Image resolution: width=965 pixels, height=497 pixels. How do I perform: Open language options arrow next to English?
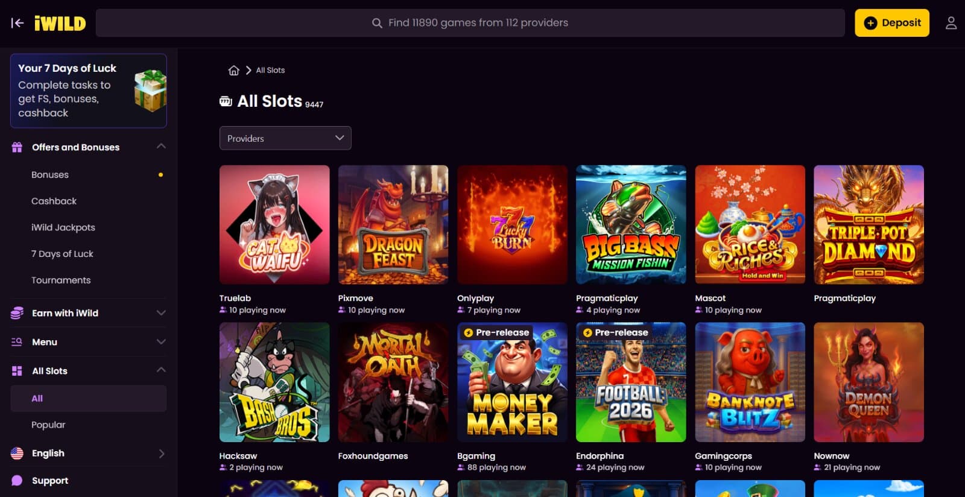(161, 454)
